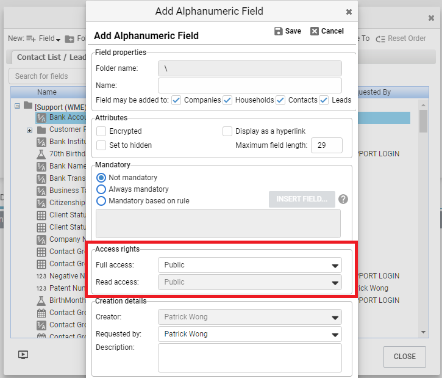
Task: Select the Always mandatory radio button
Action: [x=101, y=189]
